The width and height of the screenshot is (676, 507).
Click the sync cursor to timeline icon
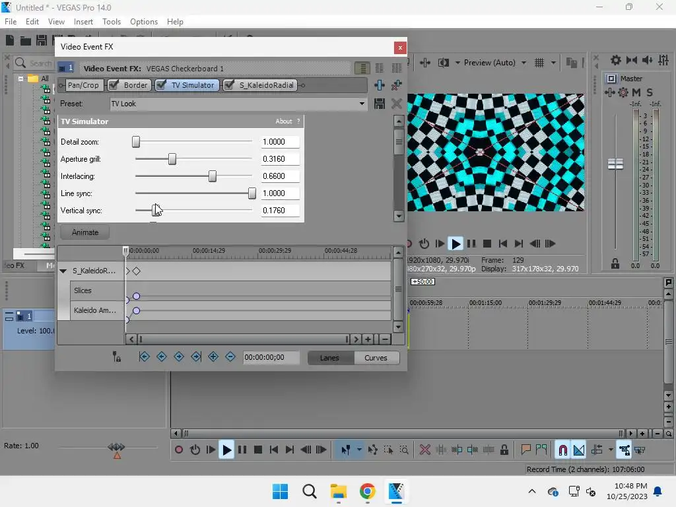[116, 356]
